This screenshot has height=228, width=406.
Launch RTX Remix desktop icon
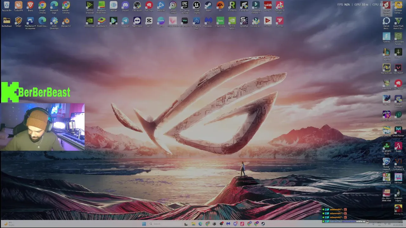coord(232,6)
